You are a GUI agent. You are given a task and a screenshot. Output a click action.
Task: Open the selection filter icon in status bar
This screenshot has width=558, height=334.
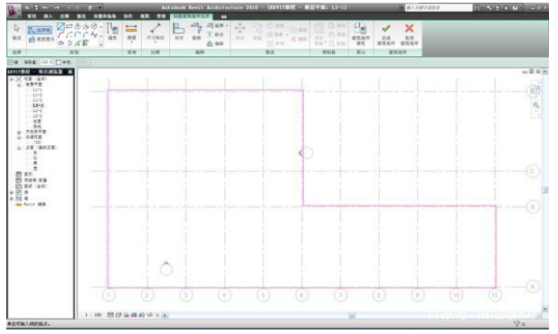pyautogui.click(x=516, y=323)
